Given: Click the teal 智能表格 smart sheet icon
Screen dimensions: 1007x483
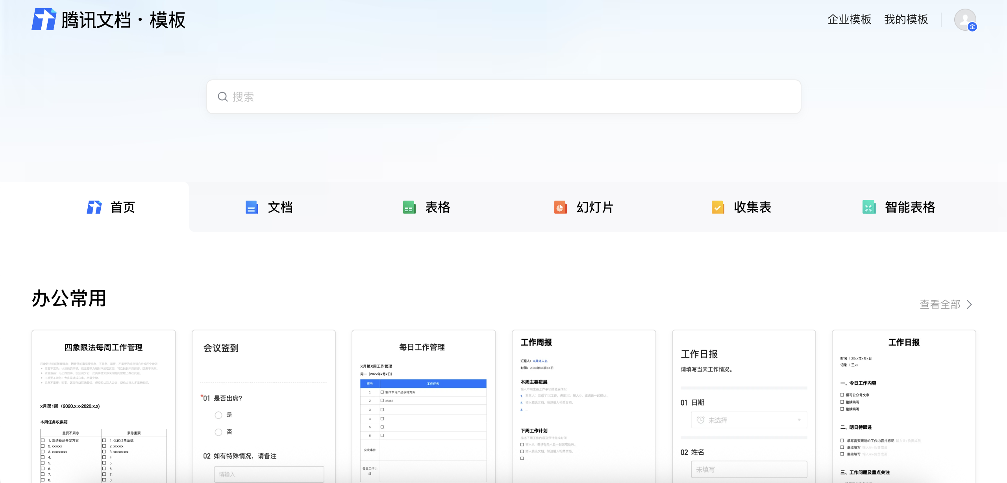Looking at the screenshot, I should pos(869,207).
